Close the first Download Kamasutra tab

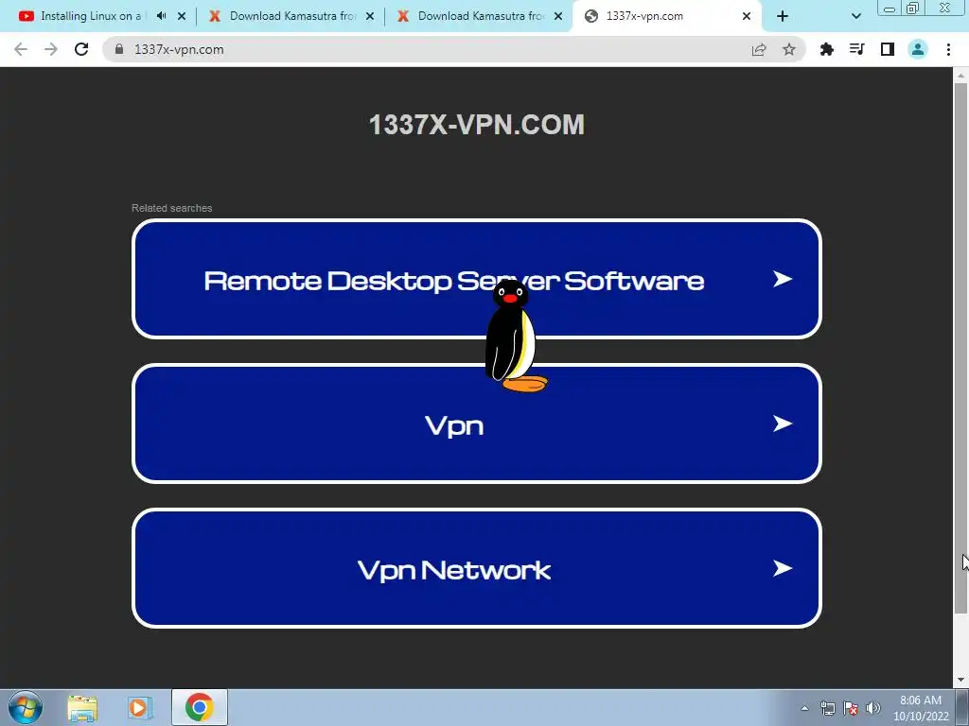pos(370,17)
